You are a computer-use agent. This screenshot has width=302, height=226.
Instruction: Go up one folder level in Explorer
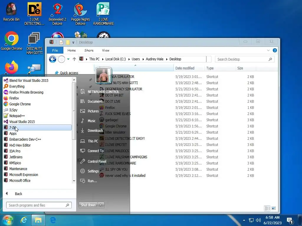tap(74, 59)
